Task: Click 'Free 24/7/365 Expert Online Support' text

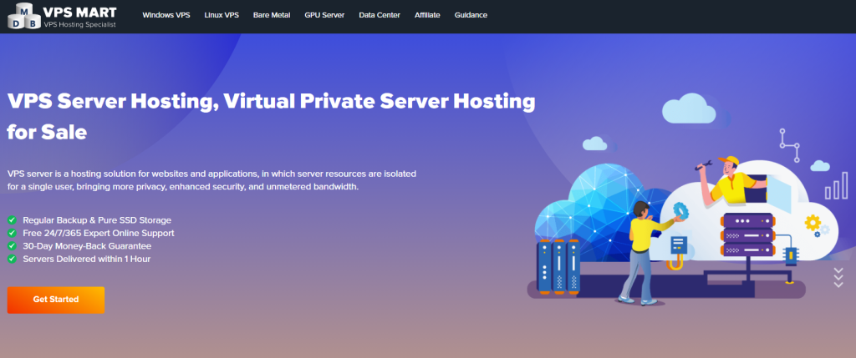Action: 99,233
